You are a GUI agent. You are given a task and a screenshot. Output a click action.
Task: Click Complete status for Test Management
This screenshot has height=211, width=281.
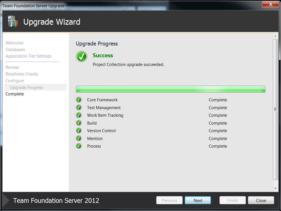218,108
